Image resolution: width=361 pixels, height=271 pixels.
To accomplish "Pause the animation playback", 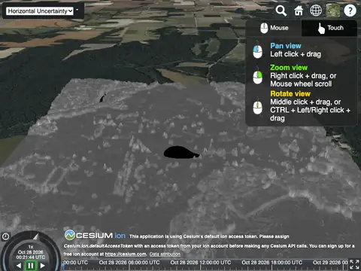I will (31, 266).
